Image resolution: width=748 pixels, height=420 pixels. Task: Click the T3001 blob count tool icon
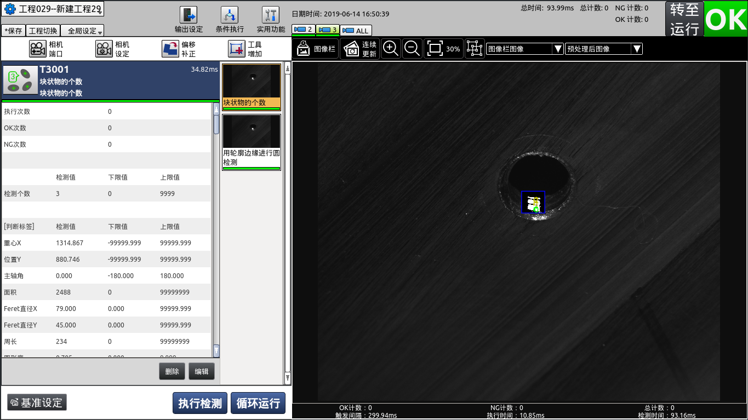pyautogui.click(x=20, y=80)
